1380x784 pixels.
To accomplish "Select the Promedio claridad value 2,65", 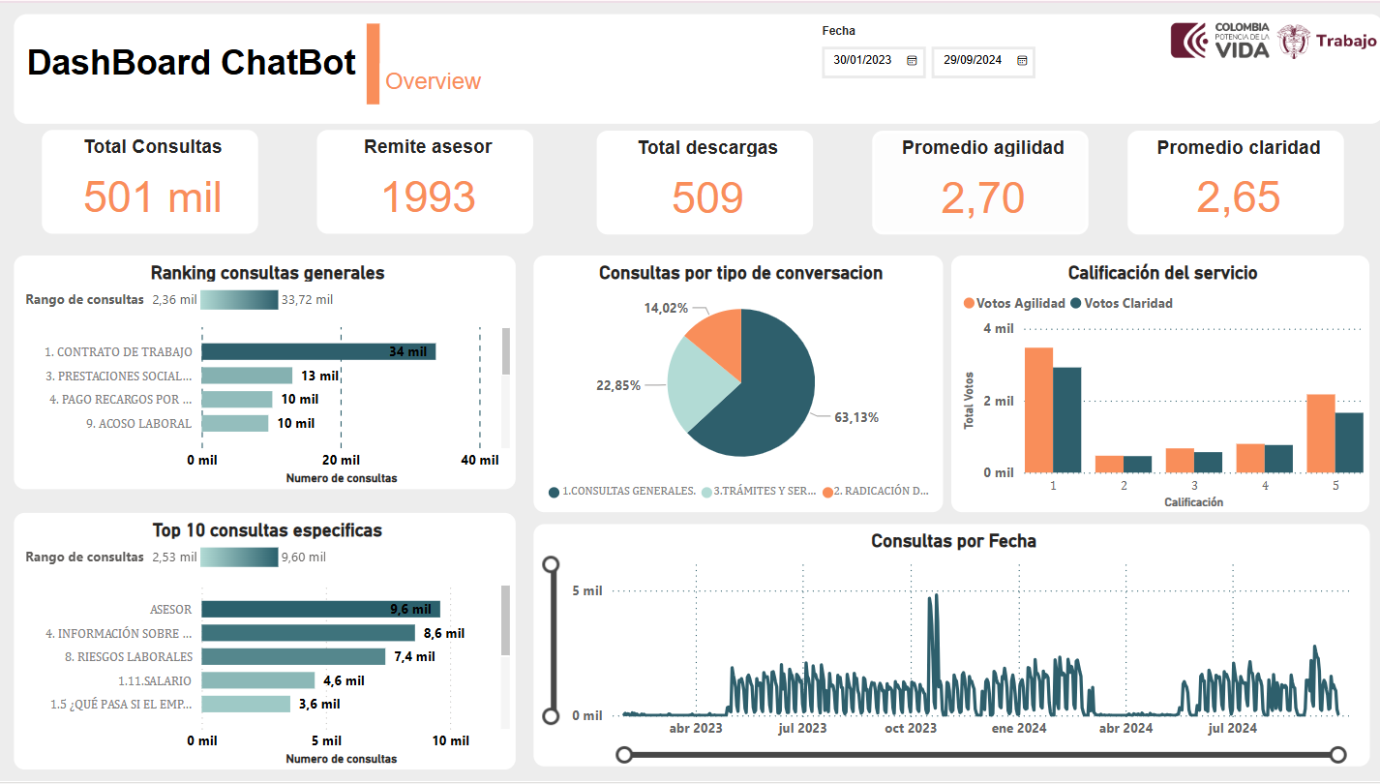I will (1238, 196).
